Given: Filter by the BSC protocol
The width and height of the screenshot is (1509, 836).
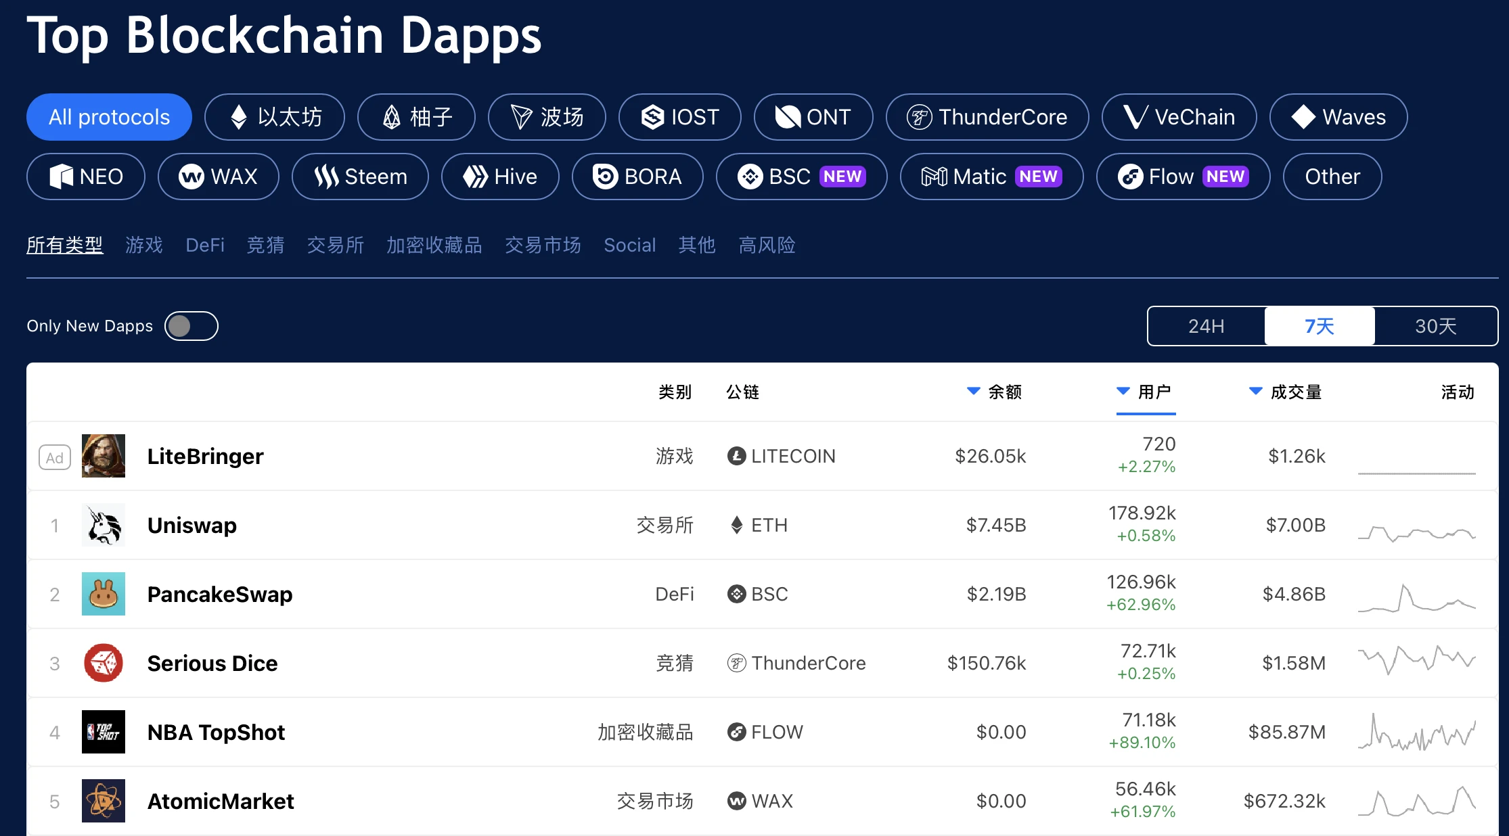Looking at the screenshot, I should pos(802,177).
